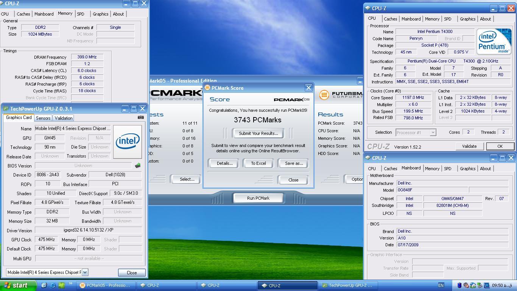The image size is (517, 291).
Task: Click BIOS Date field 07/17/2009
Action: (x=452, y=245)
